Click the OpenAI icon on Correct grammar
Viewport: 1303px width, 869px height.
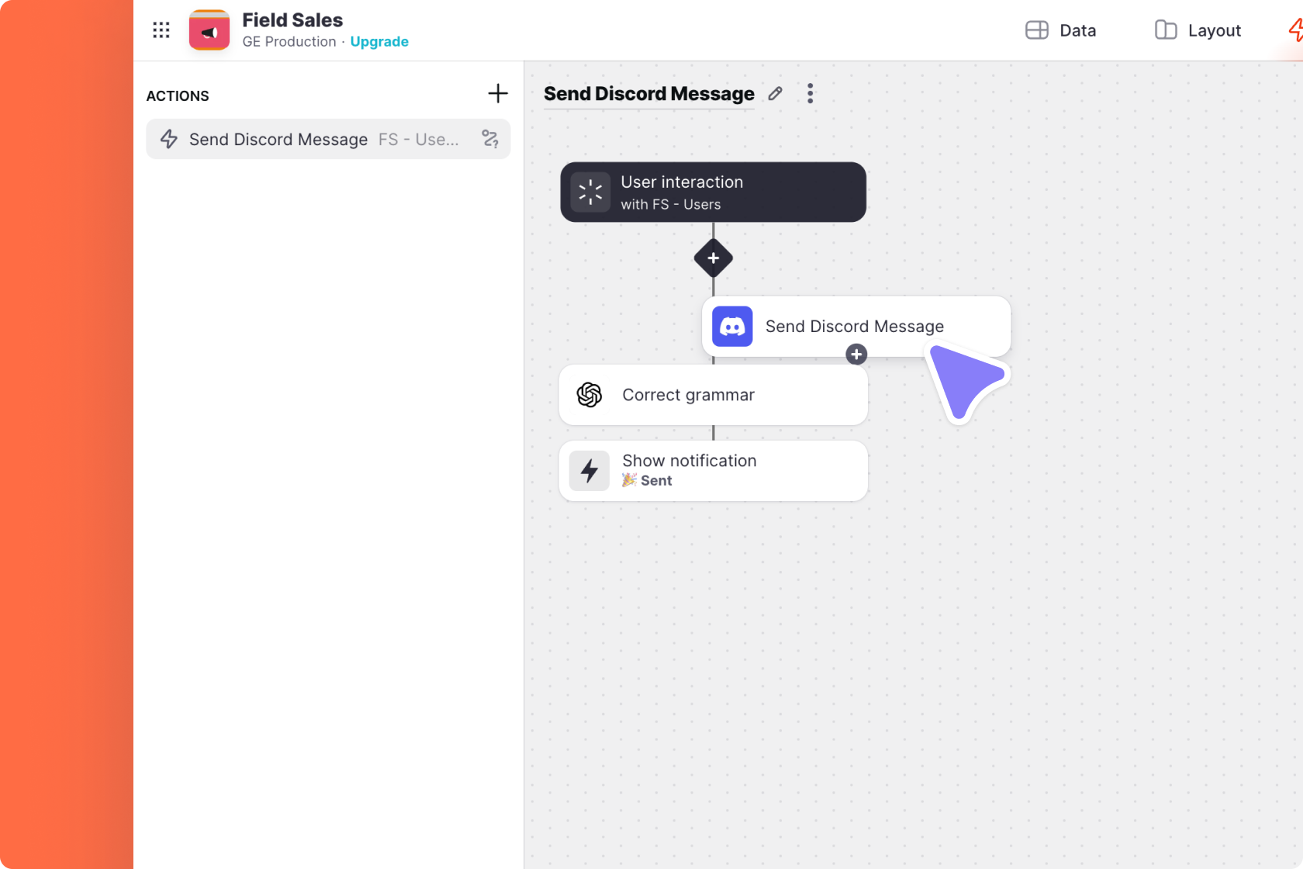click(x=589, y=395)
